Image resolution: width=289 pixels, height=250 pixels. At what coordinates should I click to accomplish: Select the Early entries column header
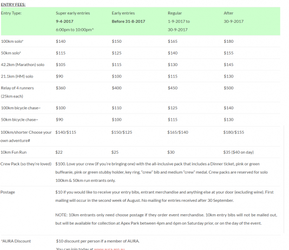point(123,14)
